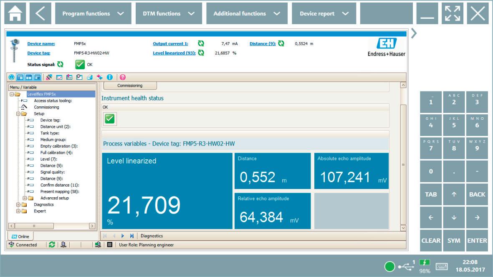This screenshot has width=493, height=277.
Task: Collapse the Levelflex FMP5x root node
Action: point(11,94)
